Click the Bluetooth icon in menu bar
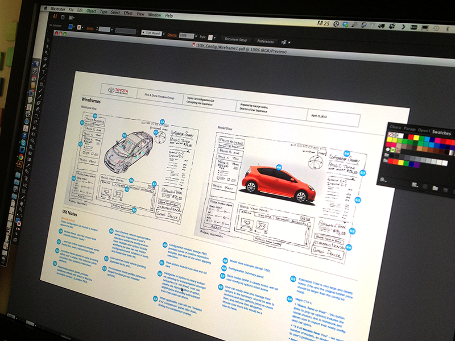The height and width of the screenshot is (341, 455). coord(447,29)
